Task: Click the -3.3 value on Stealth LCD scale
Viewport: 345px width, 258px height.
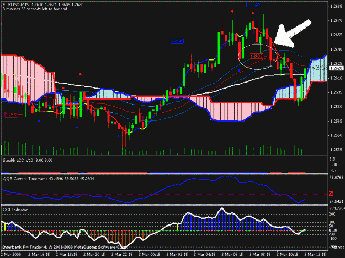Action: pos(333,171)
